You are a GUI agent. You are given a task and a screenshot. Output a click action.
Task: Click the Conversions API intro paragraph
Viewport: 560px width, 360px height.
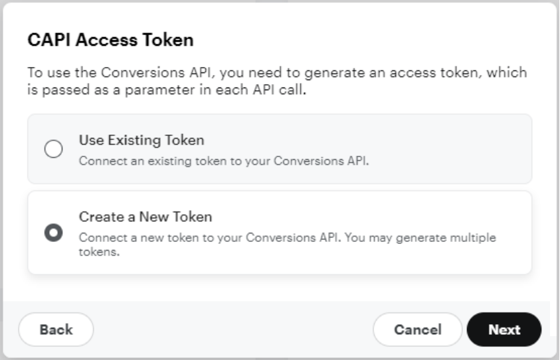point(277,81)
